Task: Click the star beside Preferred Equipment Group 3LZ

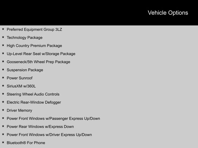Action: [3, 29]
